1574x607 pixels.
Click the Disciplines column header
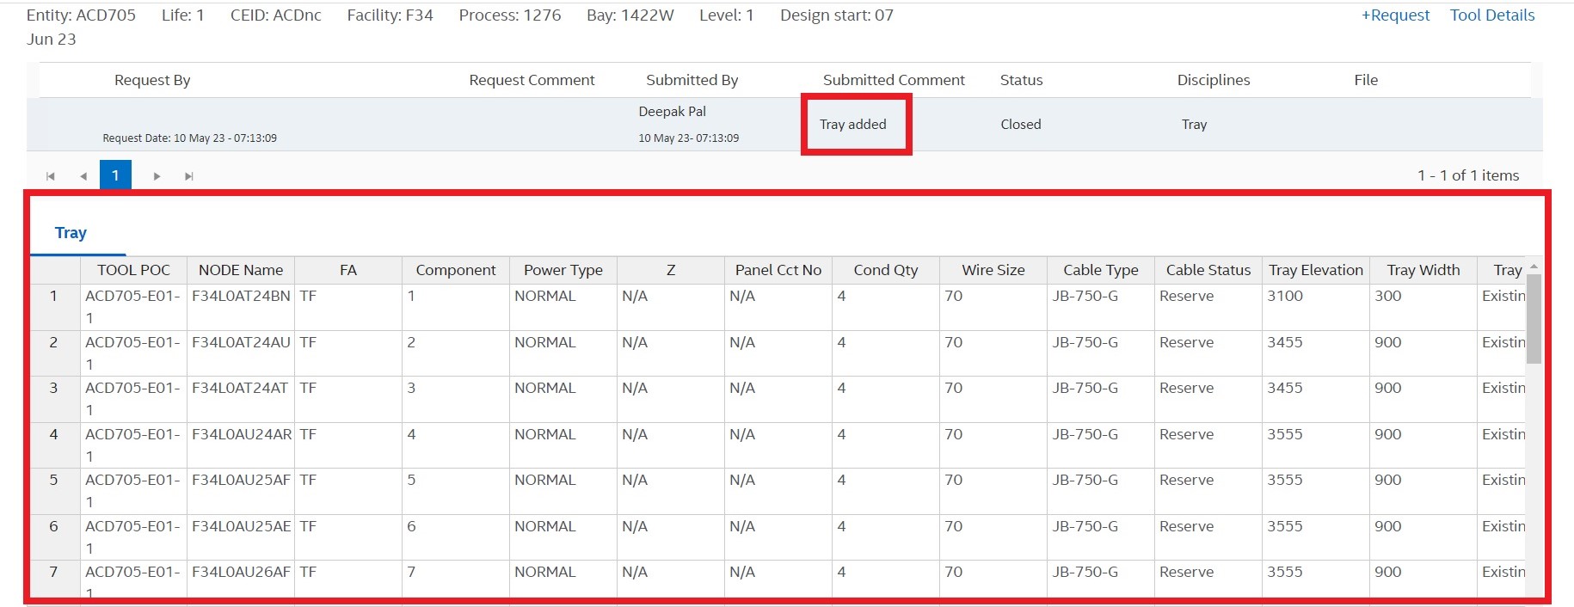click(1213, 80)
